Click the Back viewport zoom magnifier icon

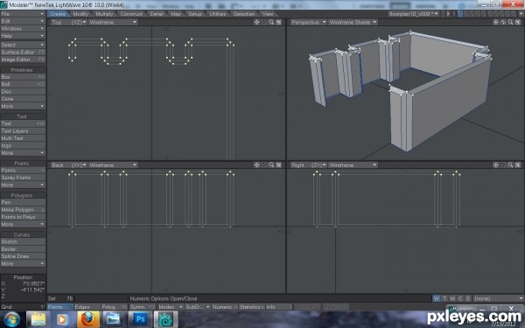point(271,165)
